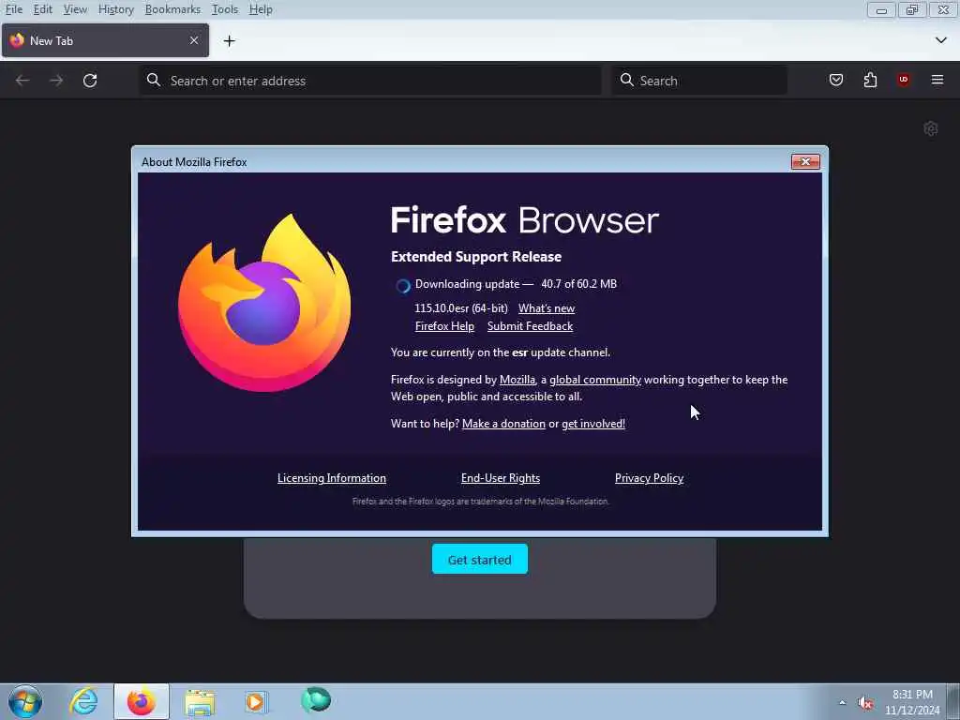Open the Windows Start menu orb
Viewport: 960px width, 720px height.
(25, 701)
